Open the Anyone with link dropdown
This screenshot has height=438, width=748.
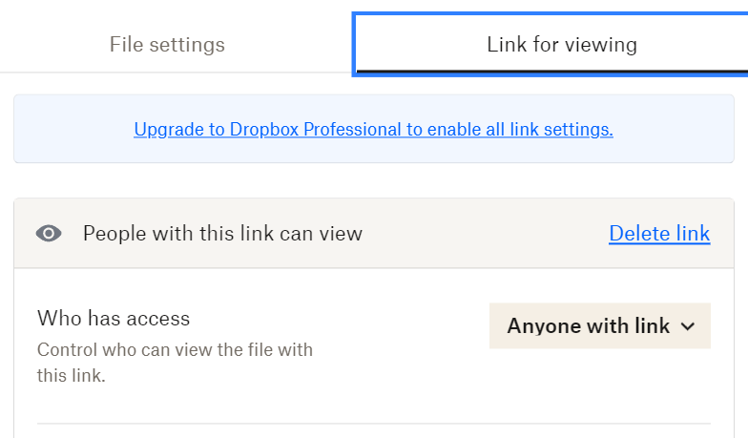[599, 326]
